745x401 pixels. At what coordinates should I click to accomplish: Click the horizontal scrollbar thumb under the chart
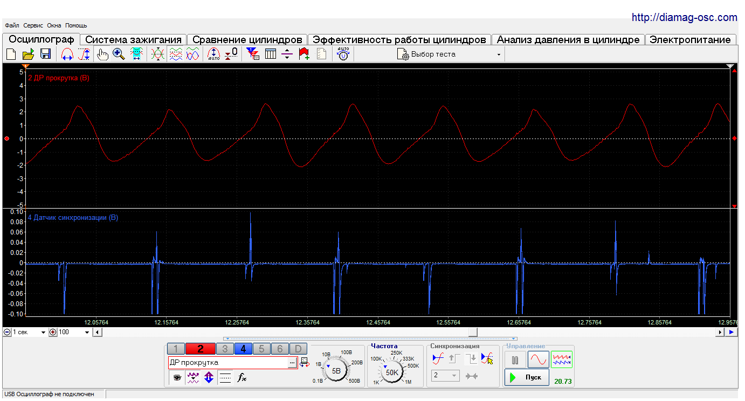click(472, 332)
